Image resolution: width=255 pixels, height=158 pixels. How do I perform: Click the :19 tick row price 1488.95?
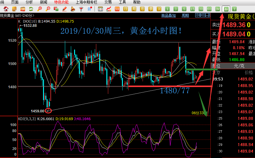pyautogui.click(x=245, y=86)
